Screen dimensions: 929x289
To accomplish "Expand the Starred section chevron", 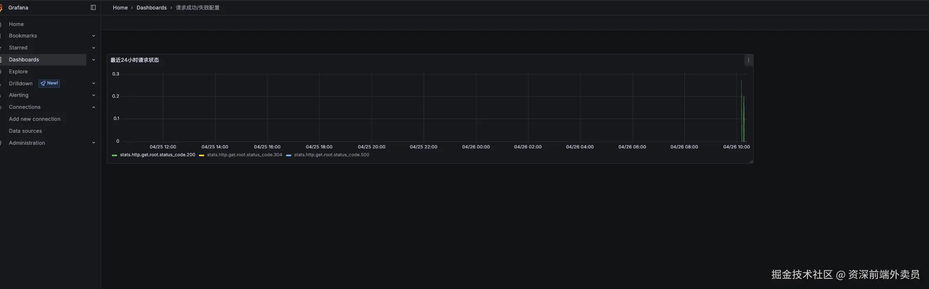I will pyautogui.click(x=94, y=48).
